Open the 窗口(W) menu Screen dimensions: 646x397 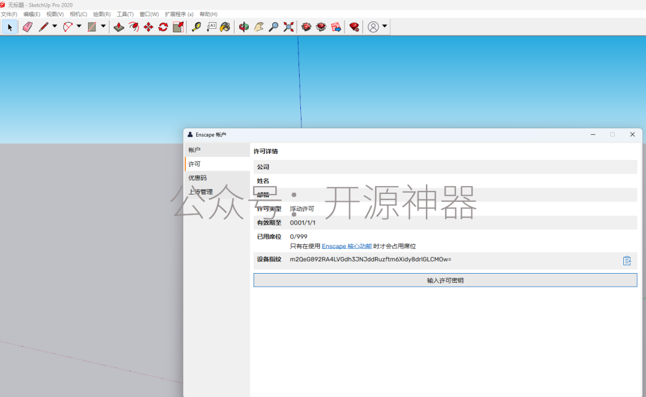149,14
